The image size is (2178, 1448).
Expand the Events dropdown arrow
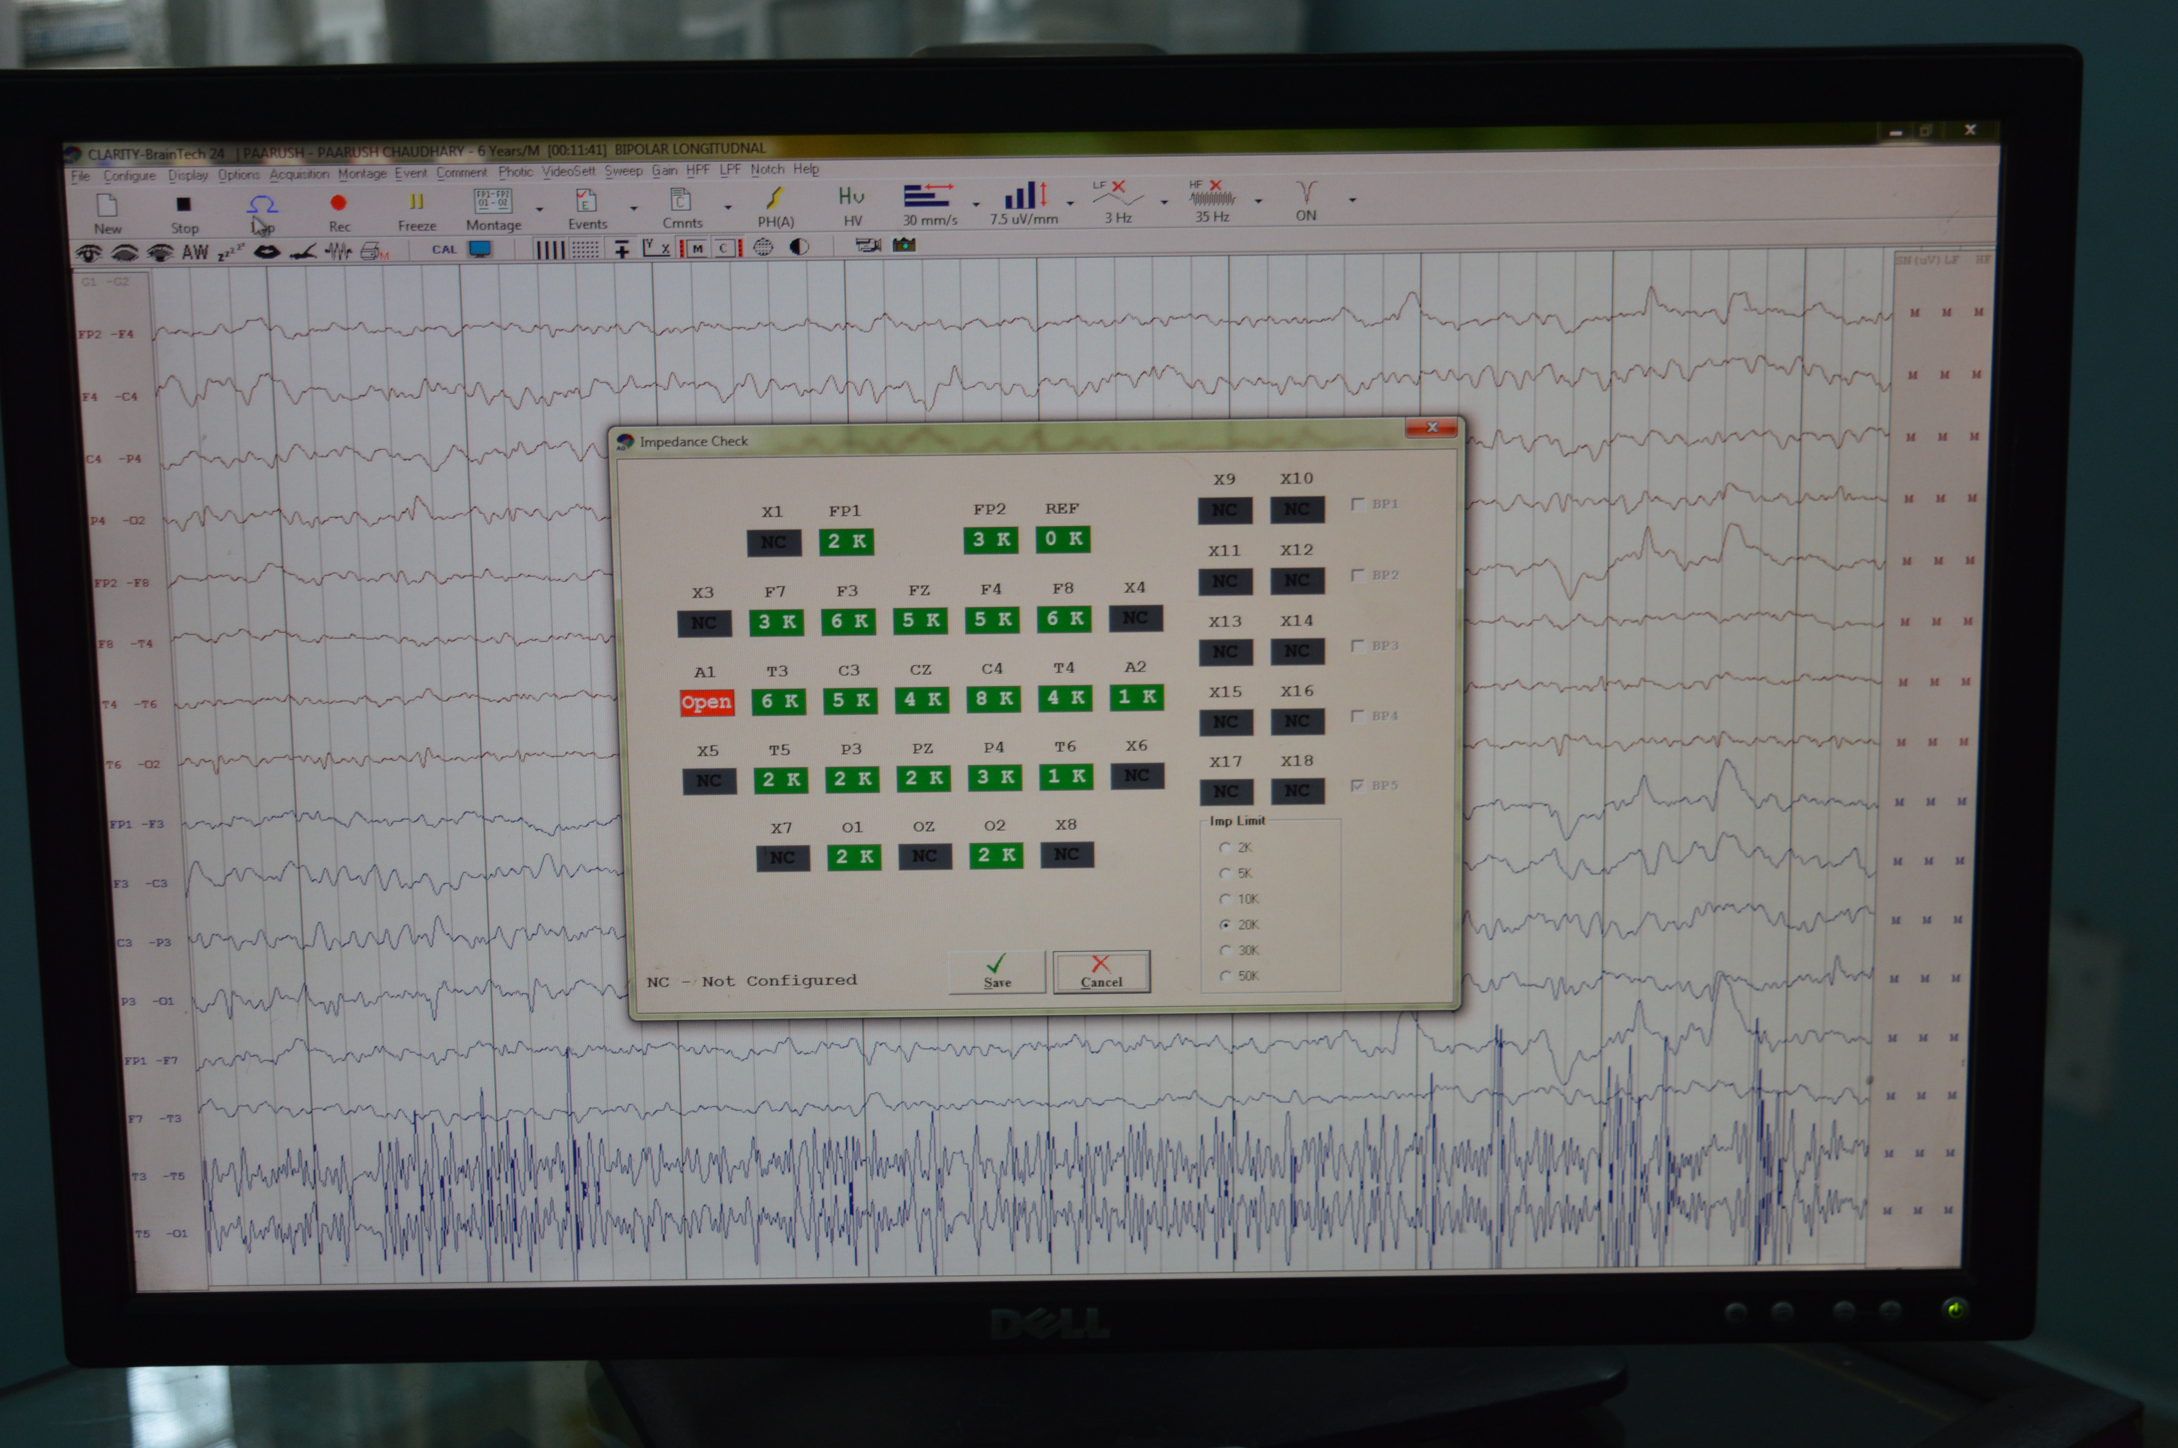633,209
